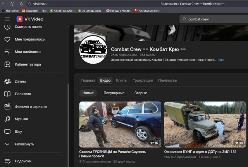
Task: Click the title Ставим ГУСЕНИЦЫ на Porsche Cayenne
Action: [112, 154]
